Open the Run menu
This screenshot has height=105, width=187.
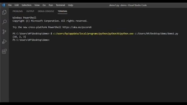(x=51, y=5)
